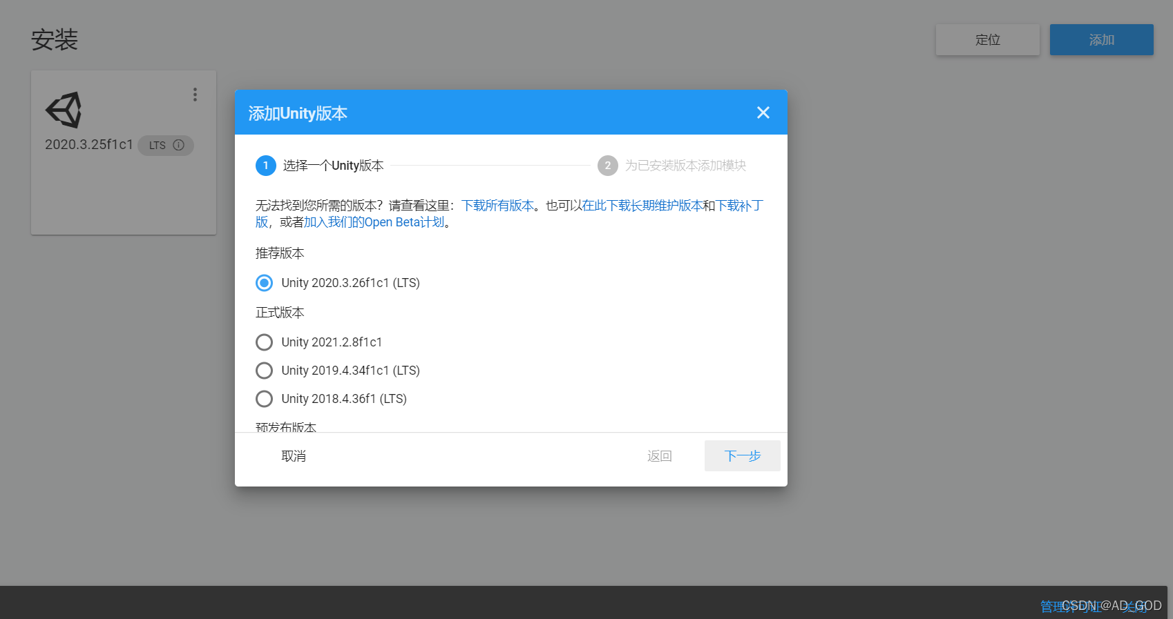Click the 下一步 button
This screenshot has width=1173, height=619.
pyautogui.click(x=743, y=456)
